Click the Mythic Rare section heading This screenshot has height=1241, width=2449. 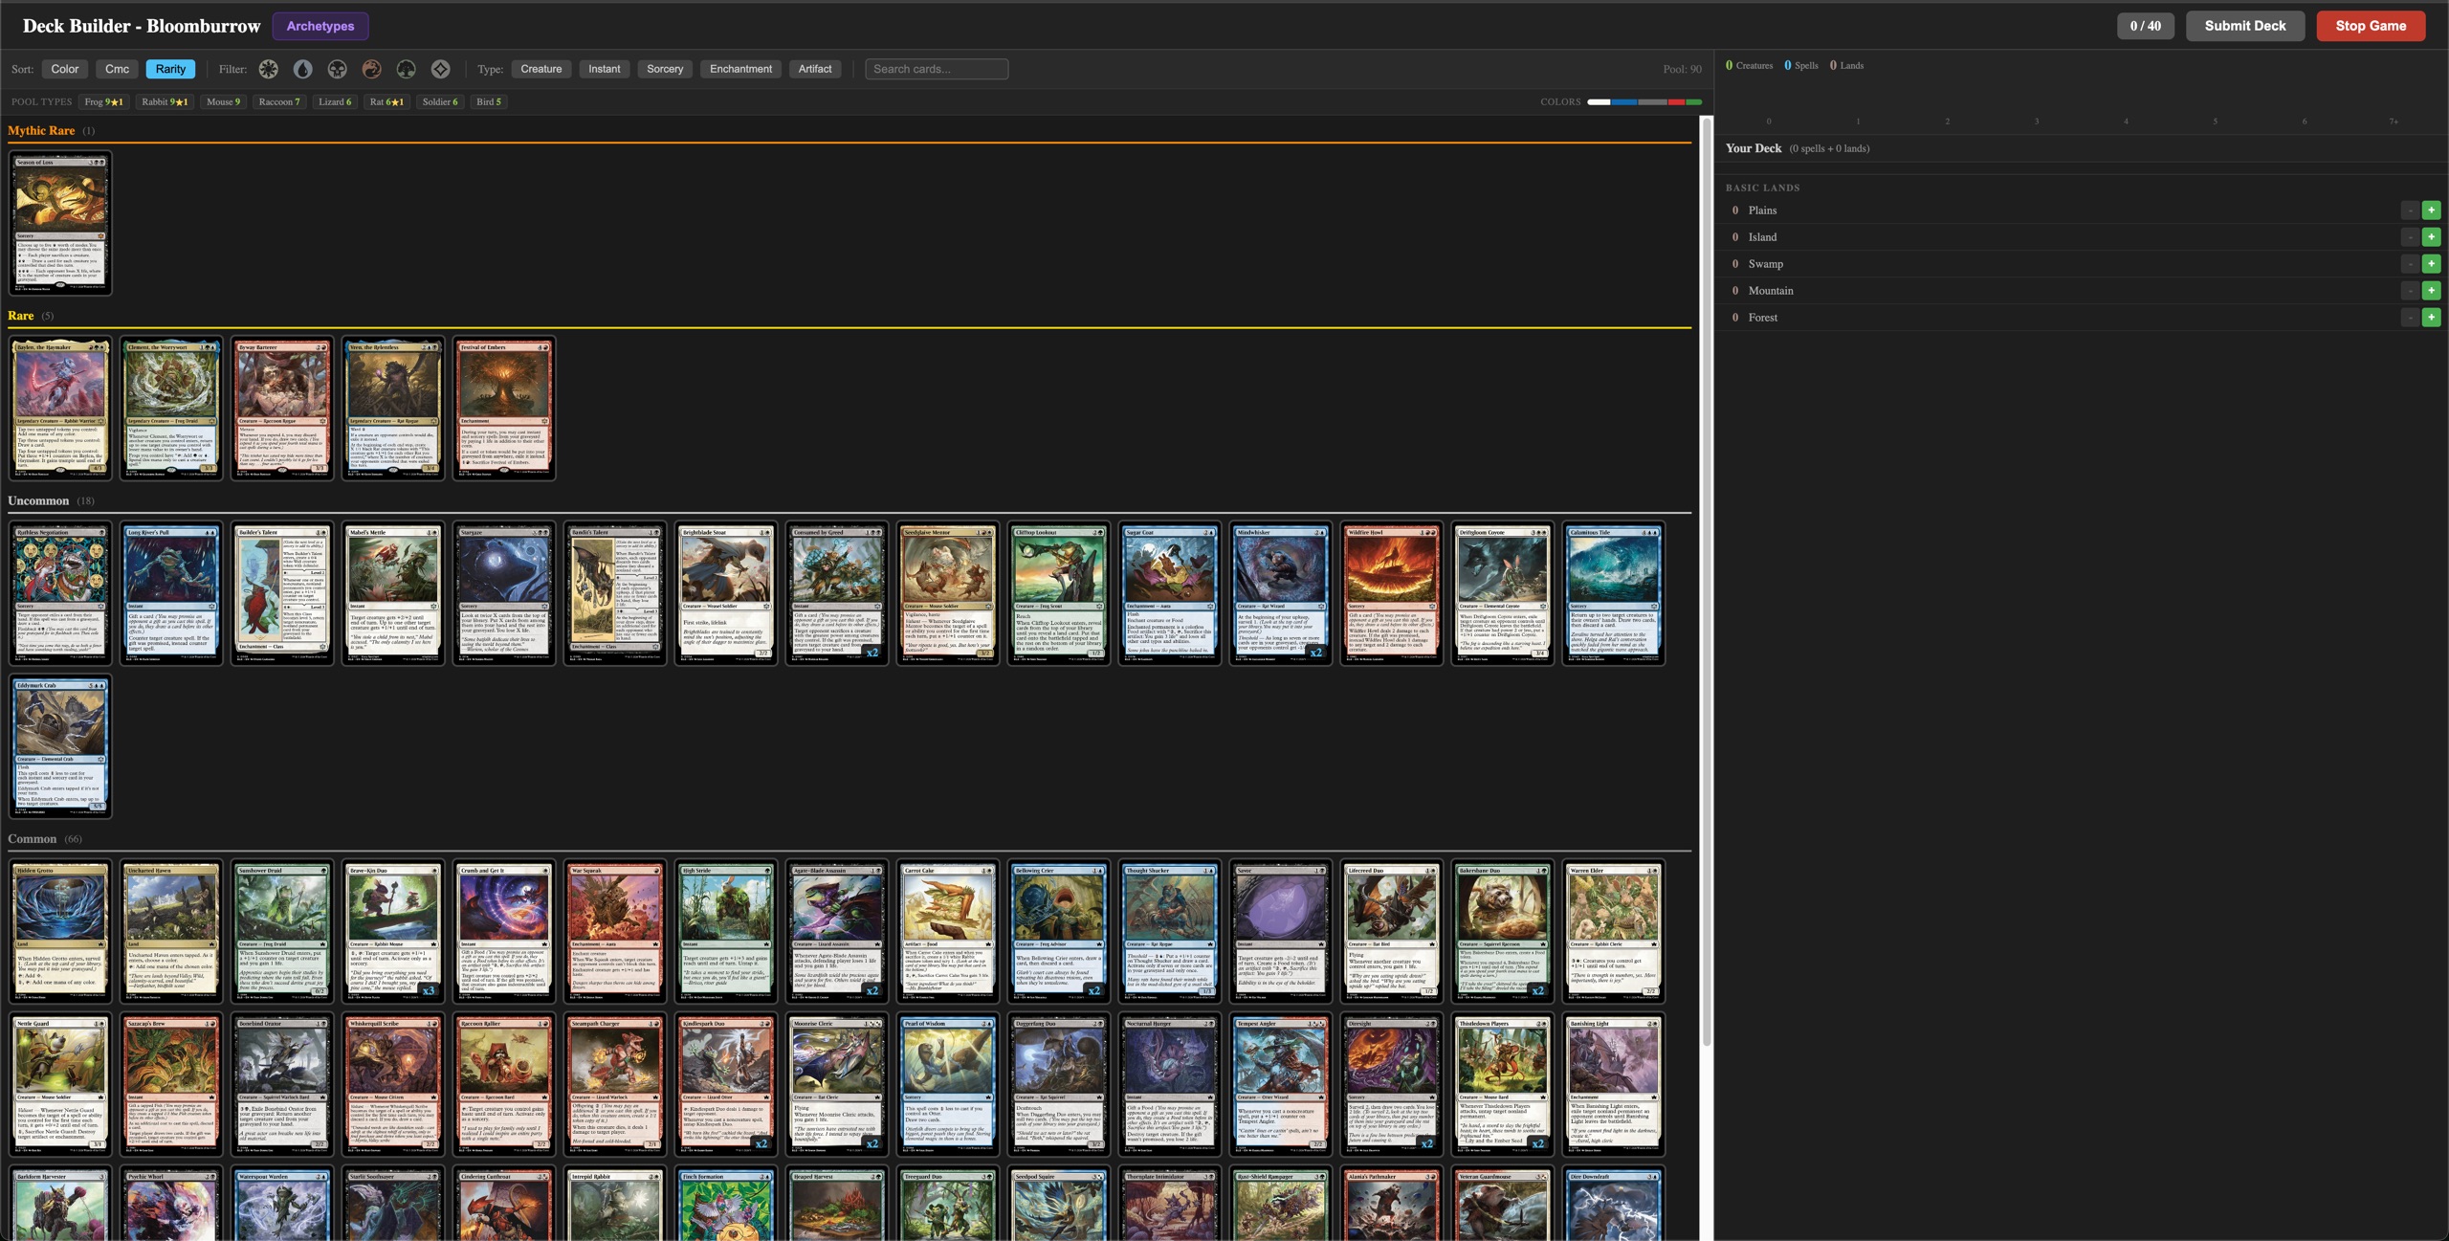pyautogui.click(x=41, y=130)
